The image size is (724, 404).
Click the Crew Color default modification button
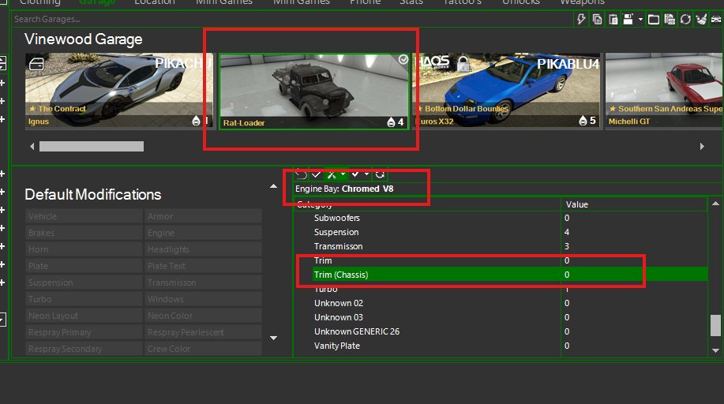[x=203, y=349]
